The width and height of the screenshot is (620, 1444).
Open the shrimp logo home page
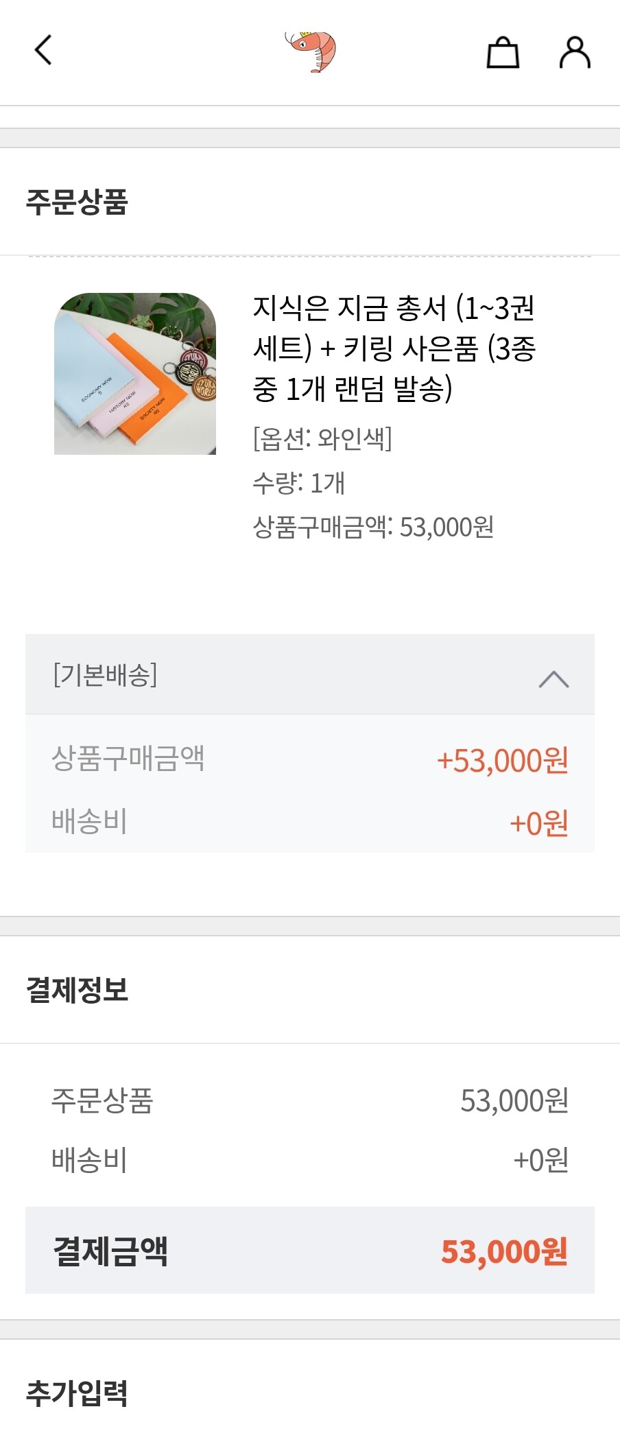[x=311, y=51]
